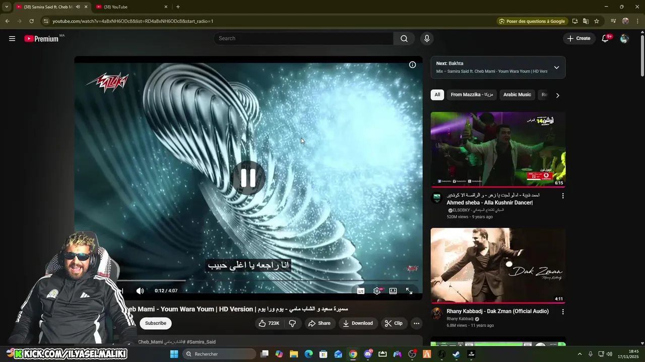Open more actions ellipsis under video
This screenshot has width=645, height=362.
pyautogui.click(x=416, y=323)
